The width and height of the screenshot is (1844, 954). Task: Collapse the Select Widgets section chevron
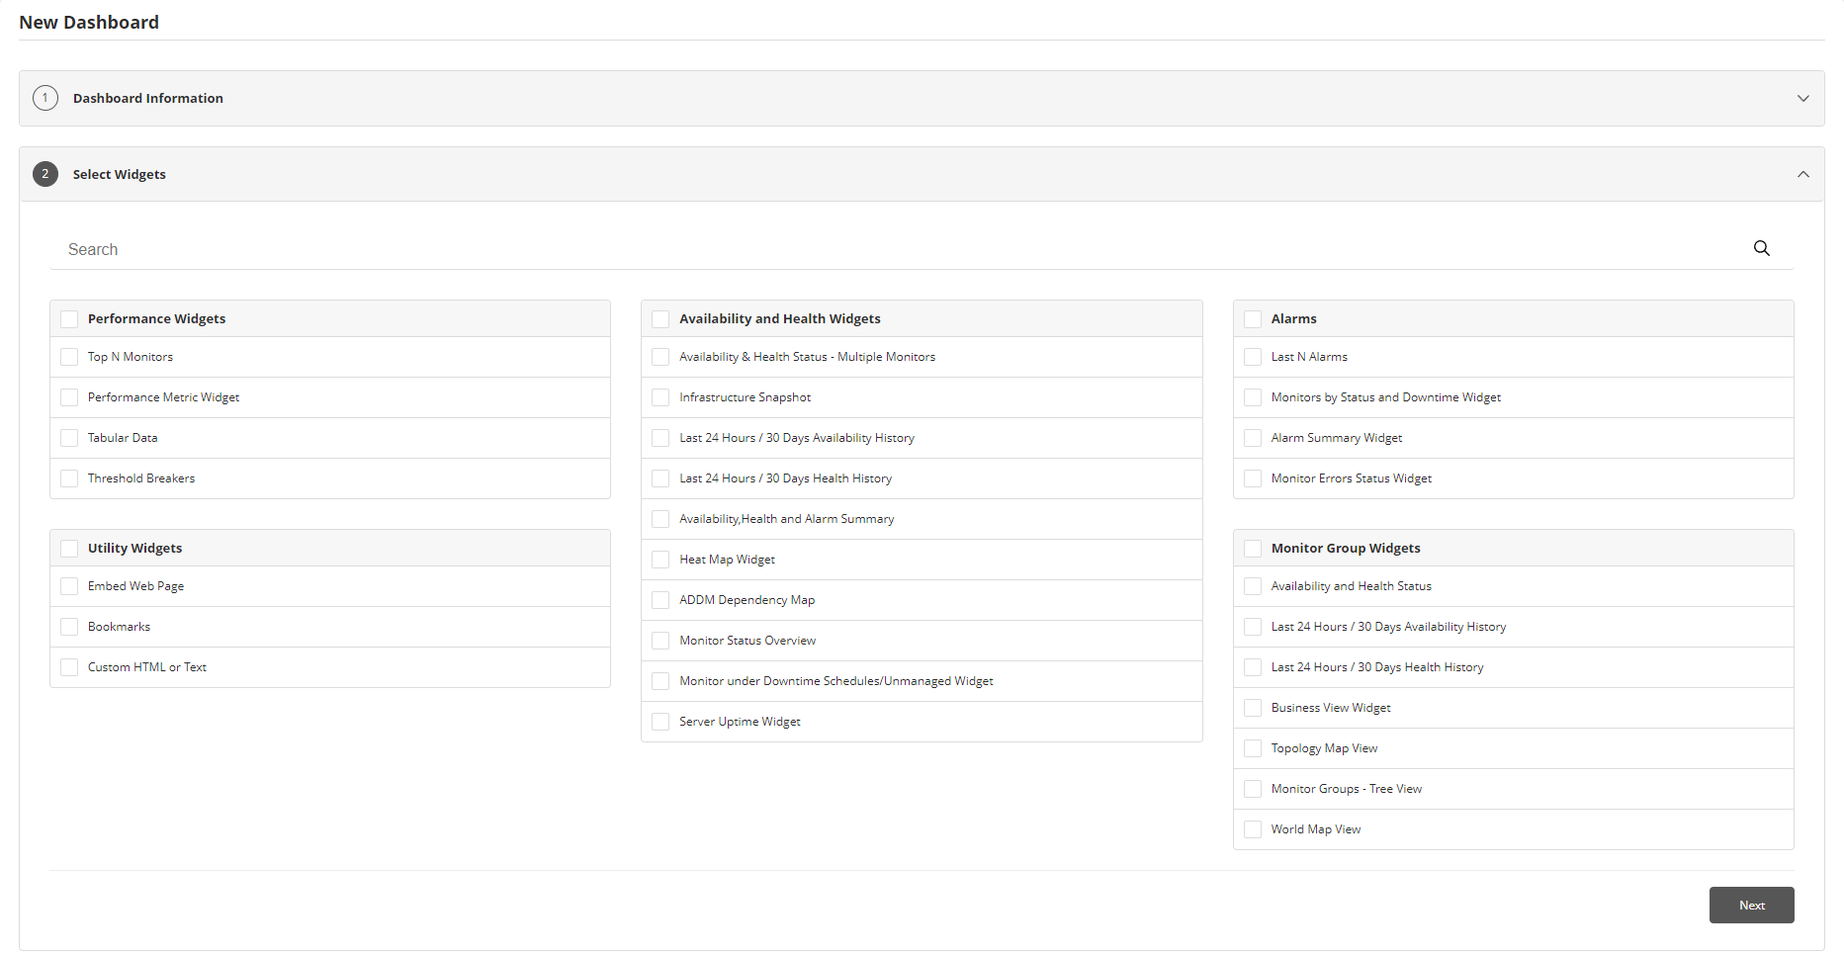coord(1802,174)
